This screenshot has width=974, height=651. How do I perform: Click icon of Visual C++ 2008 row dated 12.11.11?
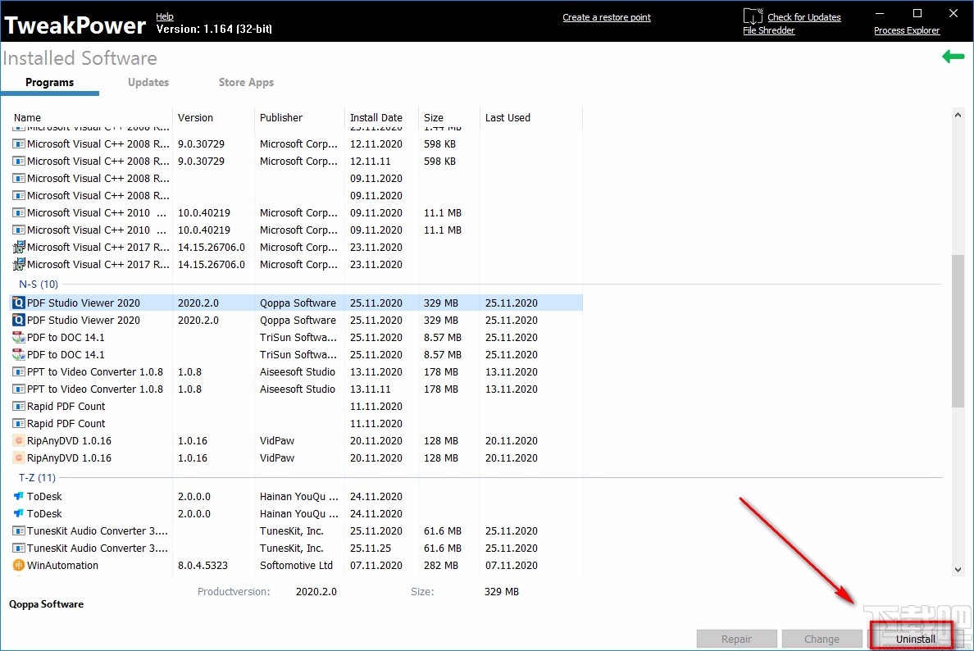pos(19,162)
